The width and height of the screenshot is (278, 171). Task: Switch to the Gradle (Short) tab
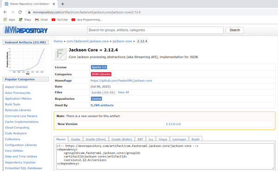pyautogui.click(x=96, y=139)
